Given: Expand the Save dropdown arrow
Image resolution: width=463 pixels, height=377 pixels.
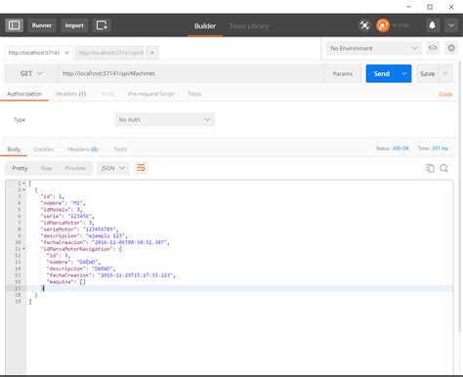Looking at the screenshot, I should 445,74.
